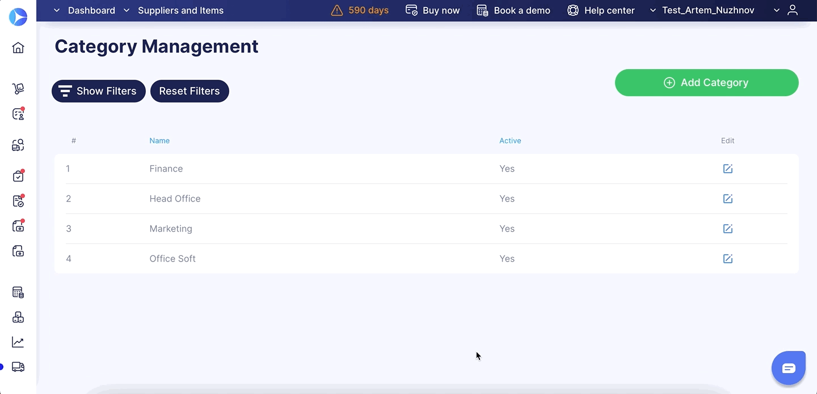This screenshot has height=394, width=817.
Task: Open the person checklist sidebar icon
Action: [x=18, y=114]
